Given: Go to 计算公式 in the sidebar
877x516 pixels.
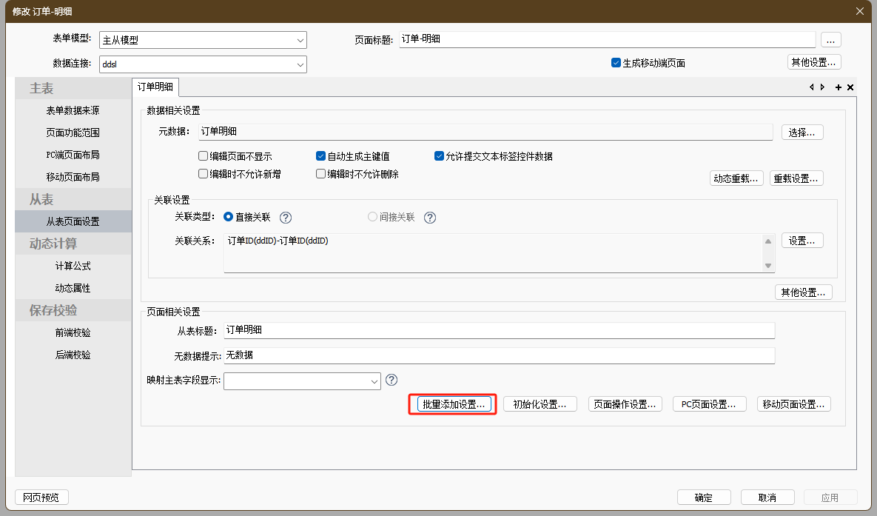Looking at the screenshot, I should click(x=73, y=266).
